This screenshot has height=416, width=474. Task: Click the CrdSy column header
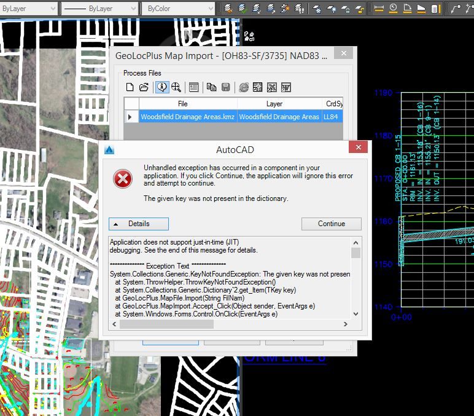click(333, 104)
